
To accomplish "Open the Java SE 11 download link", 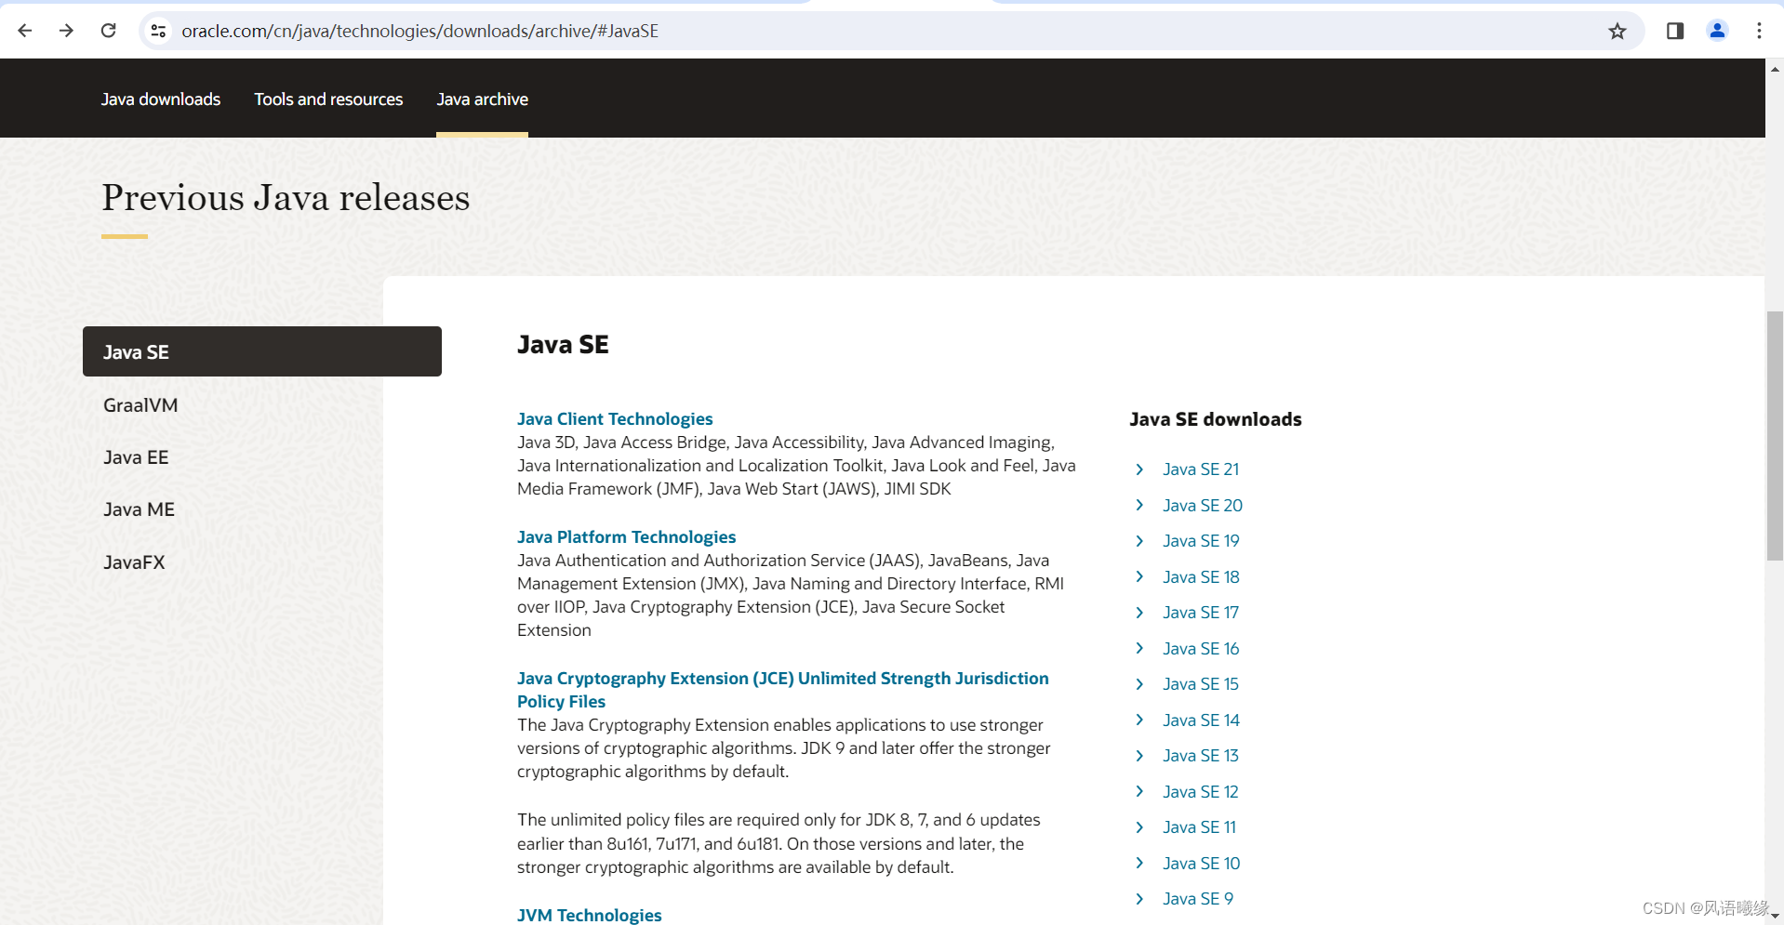I will [1199, 827].
